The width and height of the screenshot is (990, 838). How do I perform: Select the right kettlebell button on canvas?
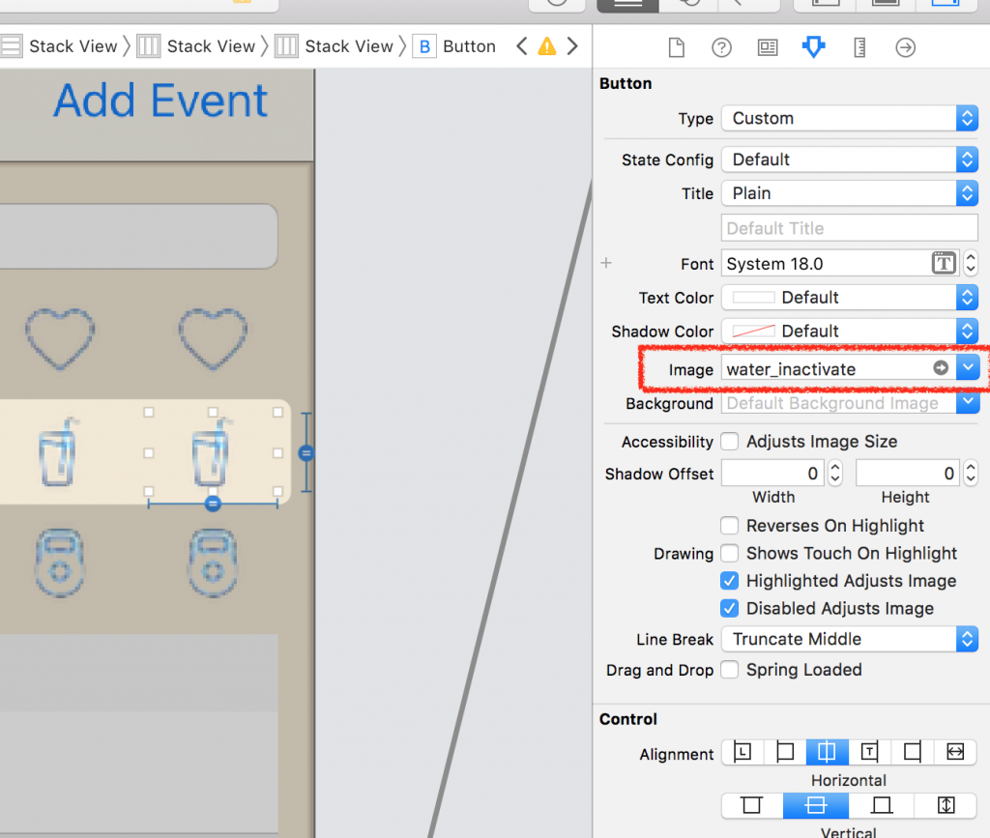213,563
